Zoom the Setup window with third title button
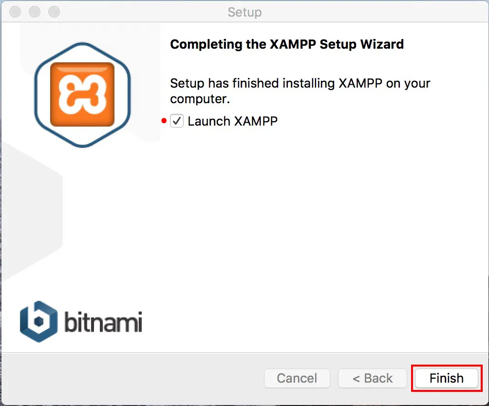489x406 pixels. (x=54, y=12)
